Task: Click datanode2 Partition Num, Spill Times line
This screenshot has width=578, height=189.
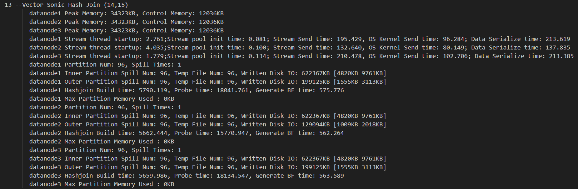Action: (105, 107)
